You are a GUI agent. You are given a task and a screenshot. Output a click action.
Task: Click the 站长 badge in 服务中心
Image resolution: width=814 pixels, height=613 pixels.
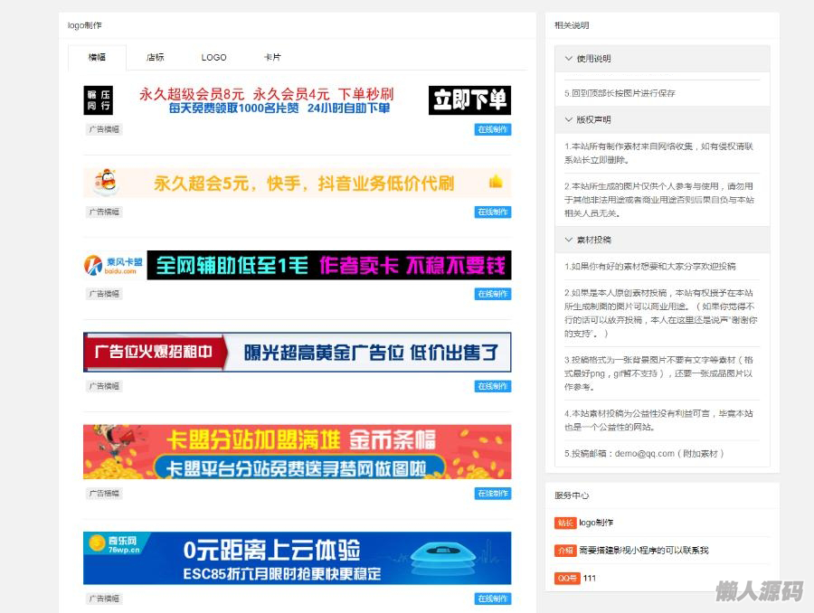click(564, 523)
